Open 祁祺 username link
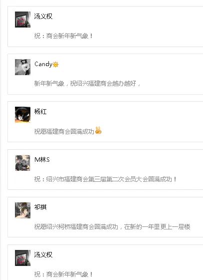 point(40,207)
